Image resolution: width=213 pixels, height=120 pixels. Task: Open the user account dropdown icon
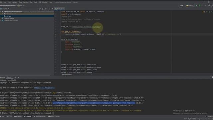181,6
